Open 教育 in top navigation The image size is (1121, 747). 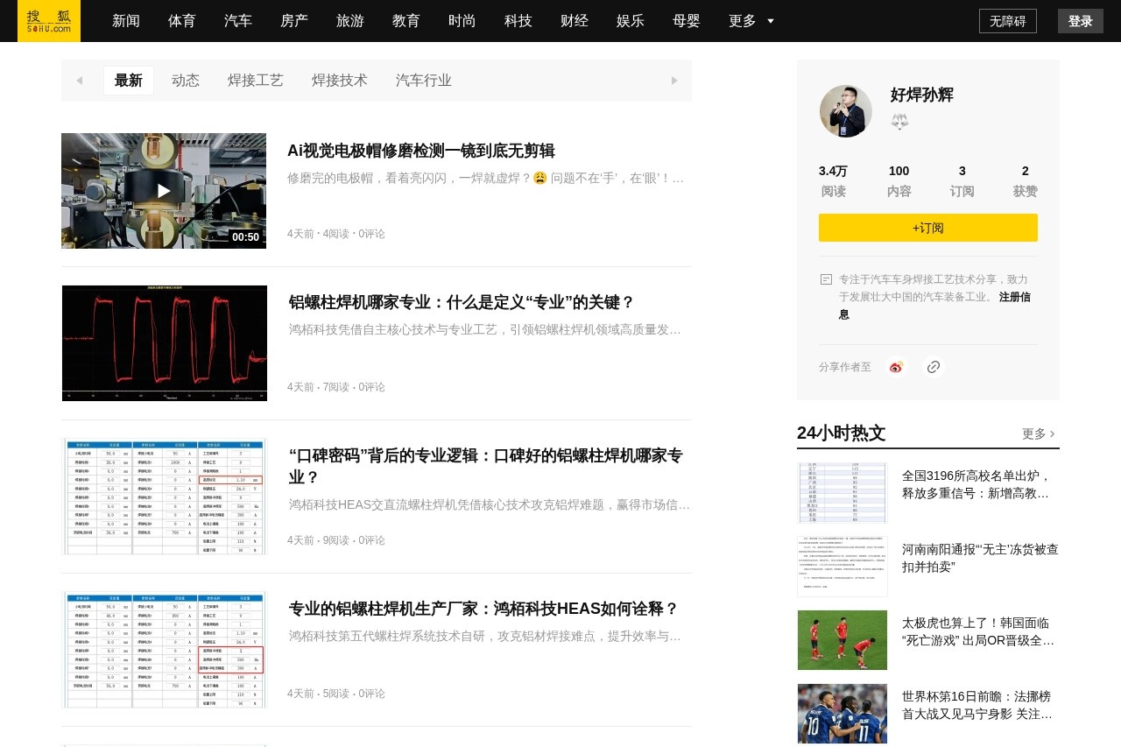(x=406, y=21)
